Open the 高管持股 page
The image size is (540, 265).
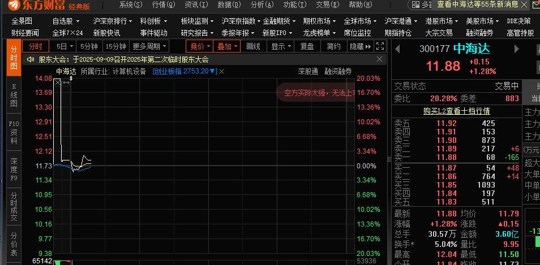(x=520, y=33)
